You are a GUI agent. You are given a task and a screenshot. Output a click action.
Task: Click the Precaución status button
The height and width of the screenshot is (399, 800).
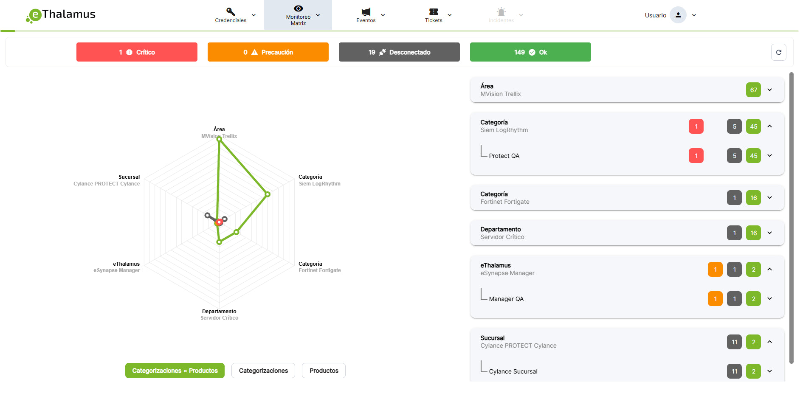268,52
